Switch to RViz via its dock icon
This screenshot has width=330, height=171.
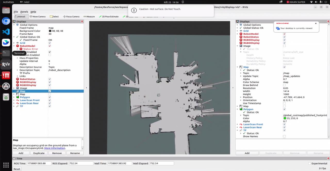(x=6, y=64)
